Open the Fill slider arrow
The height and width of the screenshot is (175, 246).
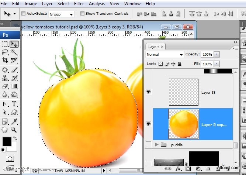tap(216, 64)
